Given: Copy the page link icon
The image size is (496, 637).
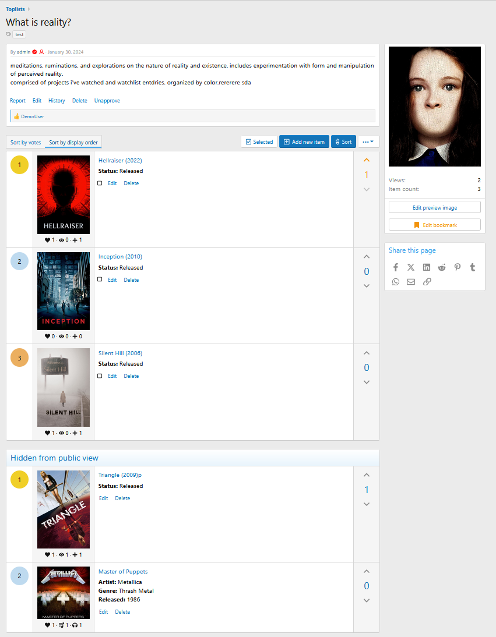Looking at the screenshot, I should pyautogui.click(x=427, y=282).
